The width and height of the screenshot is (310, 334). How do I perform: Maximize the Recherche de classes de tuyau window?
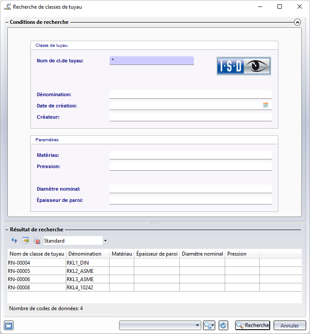click(280, 6)
